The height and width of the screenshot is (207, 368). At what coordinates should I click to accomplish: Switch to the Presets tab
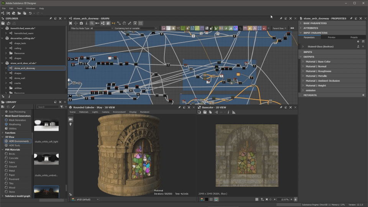pos(354,38)
